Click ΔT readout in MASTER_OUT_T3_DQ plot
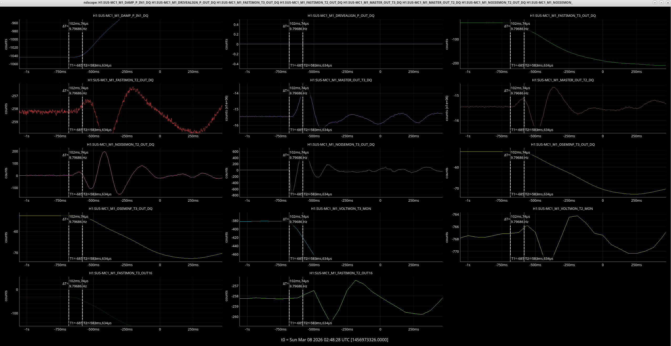This screenshot has height=346, width=671. click(286, 90)
